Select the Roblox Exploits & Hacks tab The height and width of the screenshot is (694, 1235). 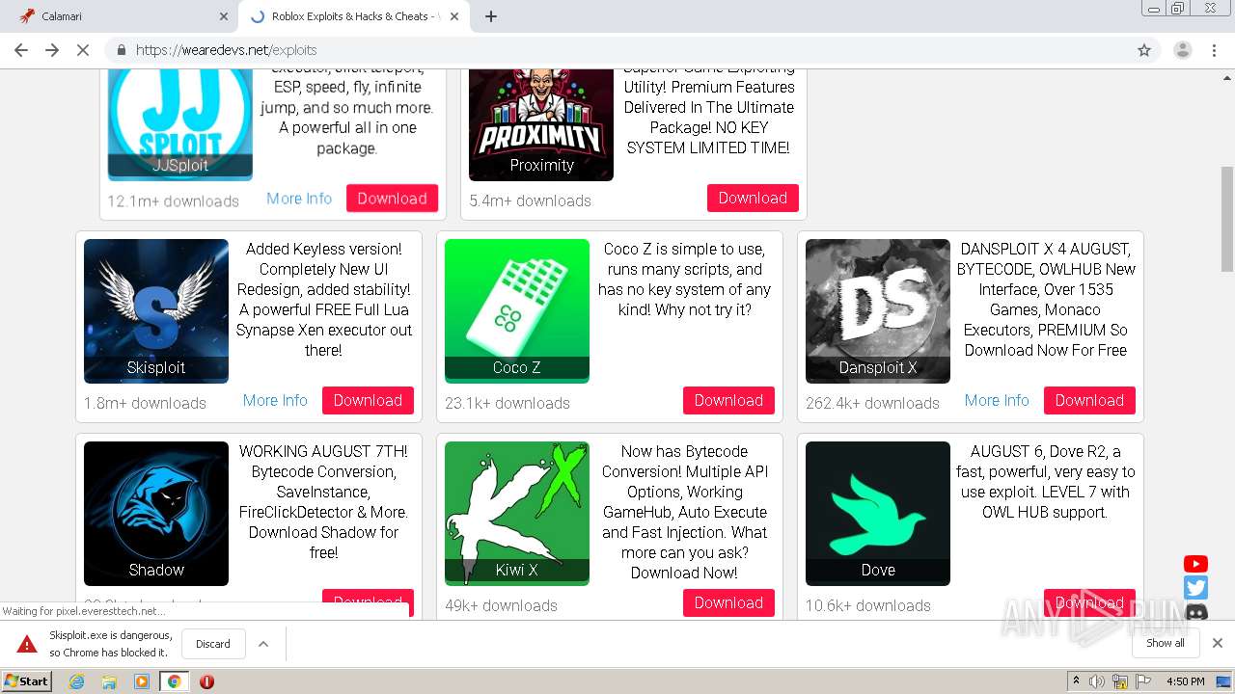click(x=346, y=16)
